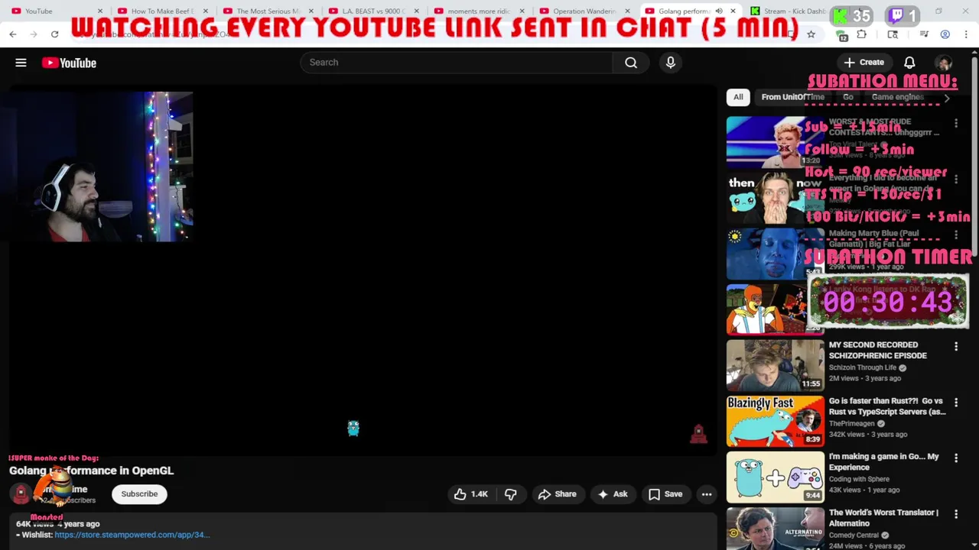Open the 'then now' Golang expert thumbnail
979x550 pixels.
tap(775, 198)
